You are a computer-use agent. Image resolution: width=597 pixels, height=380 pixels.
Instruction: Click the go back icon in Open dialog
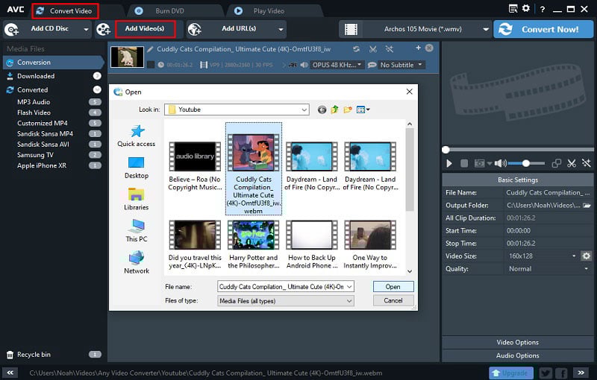point(322,110)
